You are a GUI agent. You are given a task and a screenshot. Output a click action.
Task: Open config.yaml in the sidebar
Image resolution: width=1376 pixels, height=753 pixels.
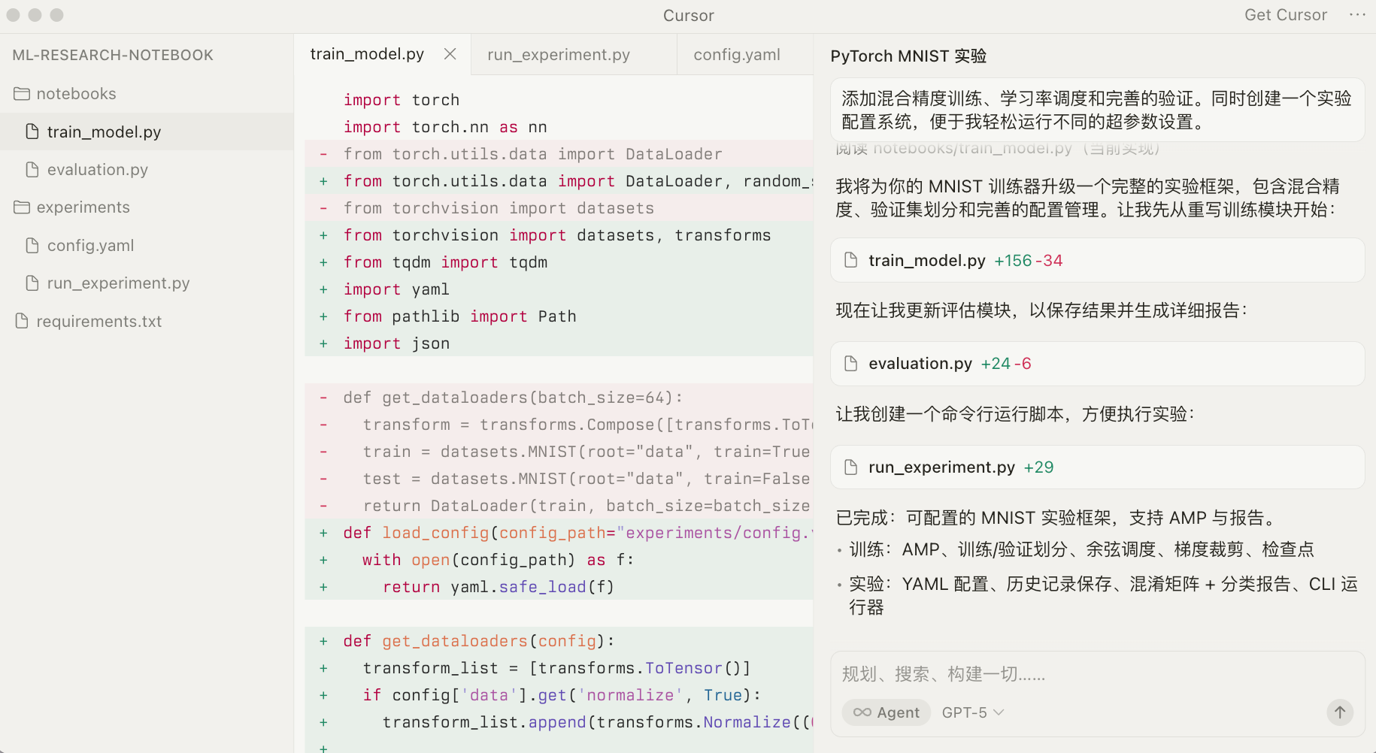coord(147,246)
